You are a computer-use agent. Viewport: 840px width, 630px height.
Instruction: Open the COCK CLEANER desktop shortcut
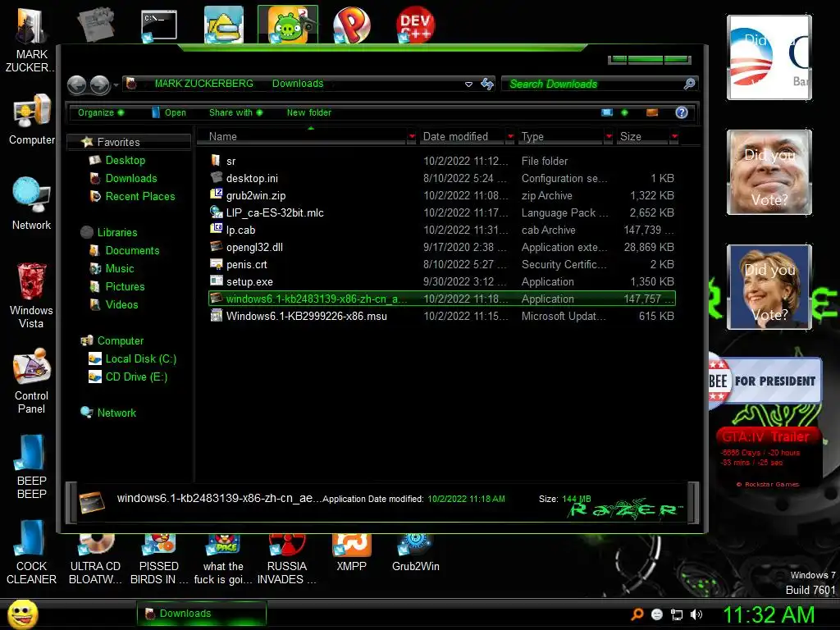click(x=32, y=552)
